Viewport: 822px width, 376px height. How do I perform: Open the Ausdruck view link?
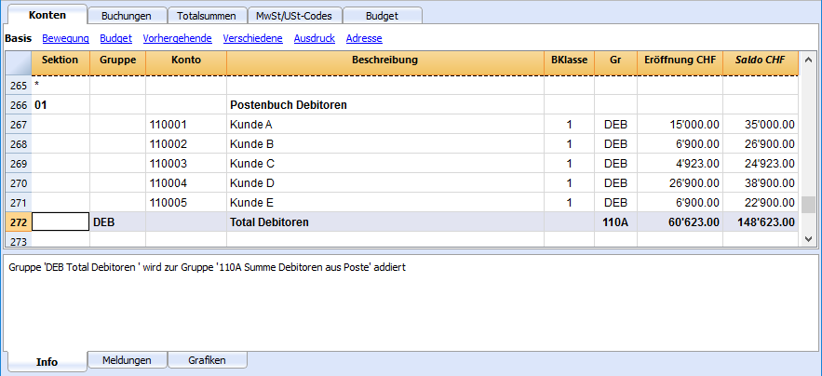(x=315, y=38)
